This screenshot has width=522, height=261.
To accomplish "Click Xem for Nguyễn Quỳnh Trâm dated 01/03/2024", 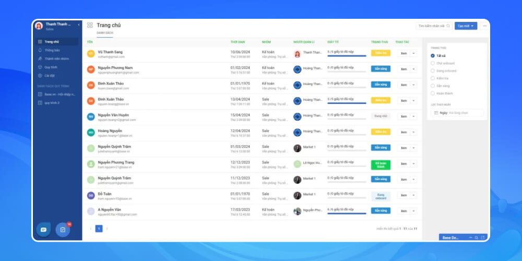I will click(404, 148).
